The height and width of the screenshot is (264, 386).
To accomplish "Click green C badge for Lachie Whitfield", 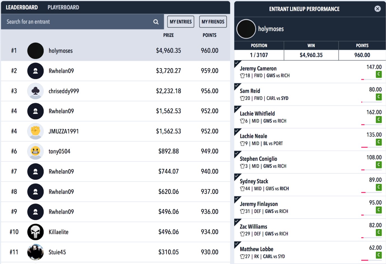I will coord(379,119).
